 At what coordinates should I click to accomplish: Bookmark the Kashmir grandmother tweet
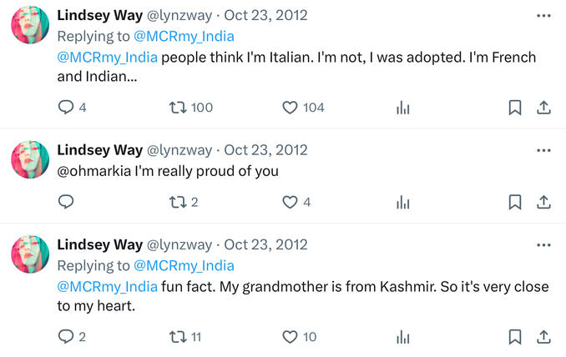pyautogui.click(x=515, y=337)
